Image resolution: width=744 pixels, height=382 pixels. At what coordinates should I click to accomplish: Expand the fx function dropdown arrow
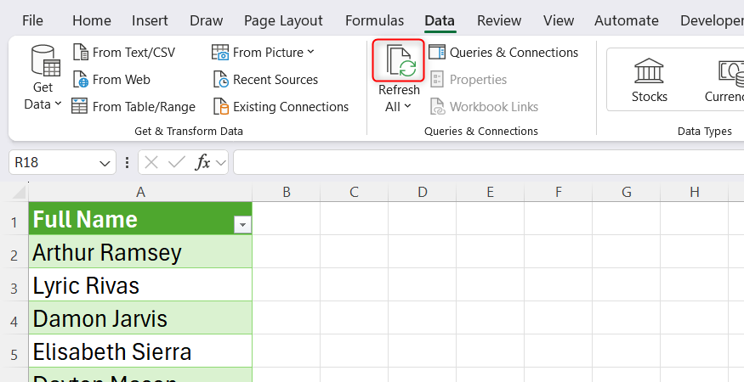[220, 163]
